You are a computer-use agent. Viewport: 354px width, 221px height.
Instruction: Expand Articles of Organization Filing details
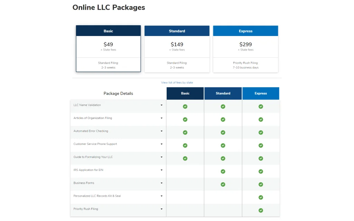pyautogui.click(x=161, y=118)
